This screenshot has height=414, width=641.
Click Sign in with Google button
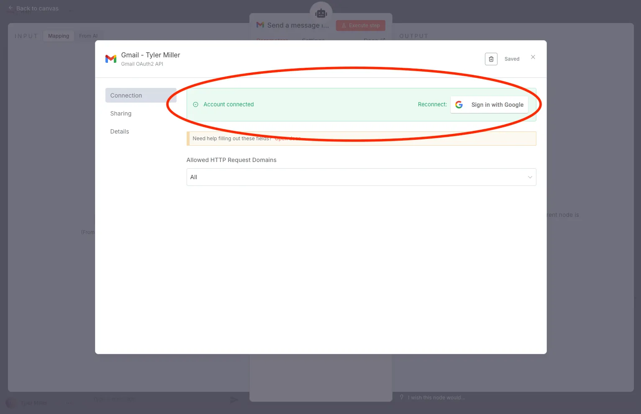pos(489,105)
